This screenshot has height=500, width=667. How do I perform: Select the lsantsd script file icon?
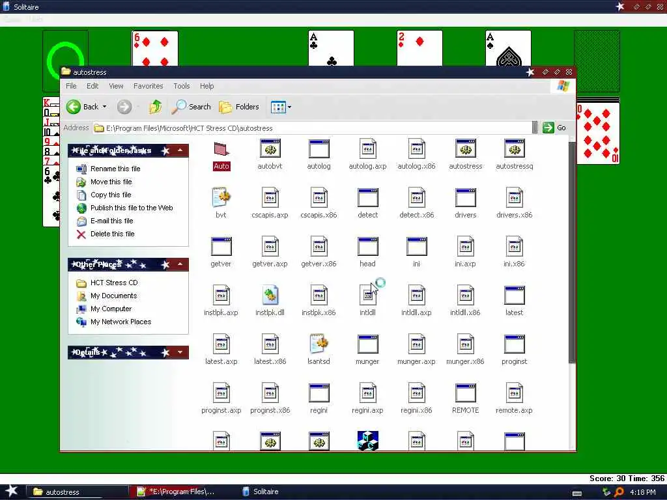[x=319, y=344]
